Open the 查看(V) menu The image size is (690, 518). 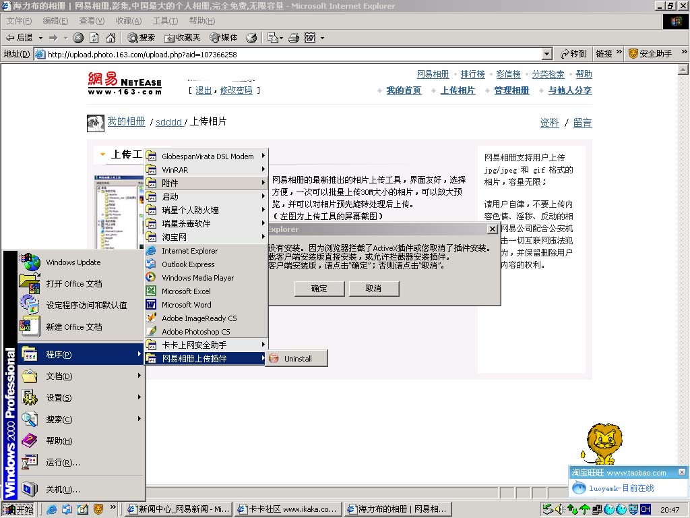click(92, 21)
